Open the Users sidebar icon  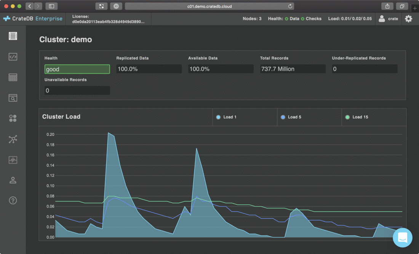click(13, 180)
